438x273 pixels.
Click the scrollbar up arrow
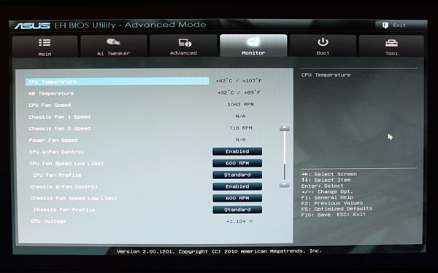(x=285, y=128)
